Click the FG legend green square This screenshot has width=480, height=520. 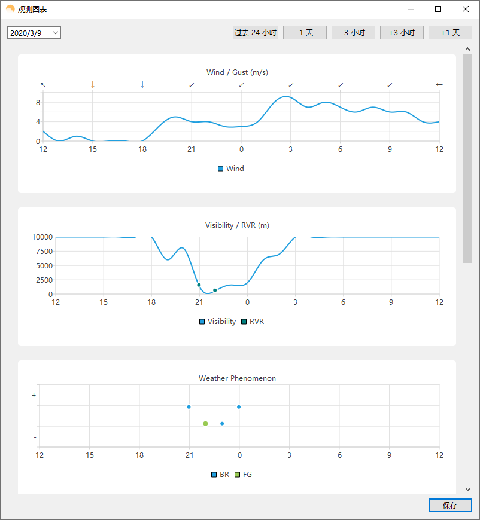tap(237, 475)
